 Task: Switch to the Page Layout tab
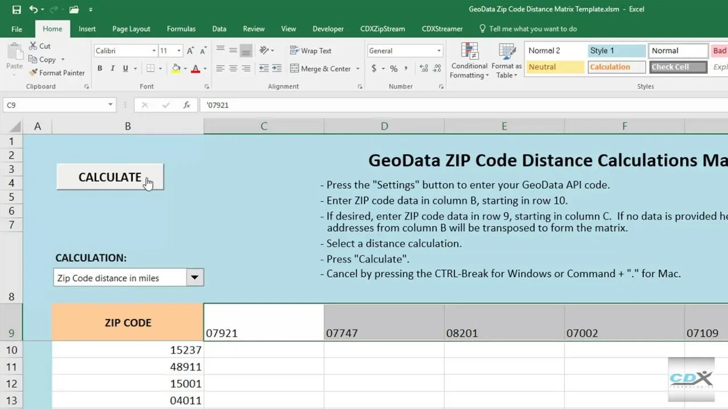coord(131,29)
